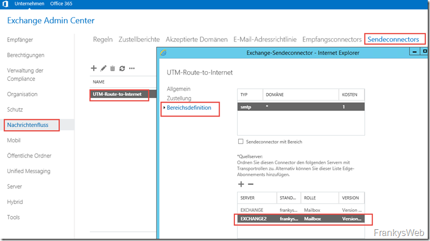Select the UTM-Route-to-Internet connector row

[119, 95]
